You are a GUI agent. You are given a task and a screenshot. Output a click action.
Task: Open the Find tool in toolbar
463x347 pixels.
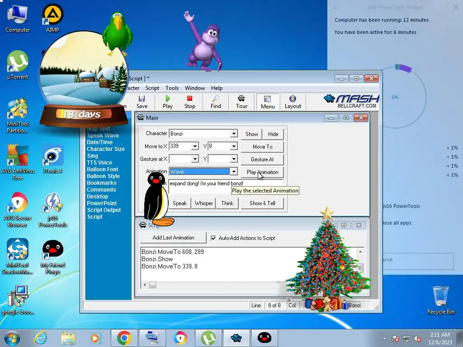pos(216,102)
